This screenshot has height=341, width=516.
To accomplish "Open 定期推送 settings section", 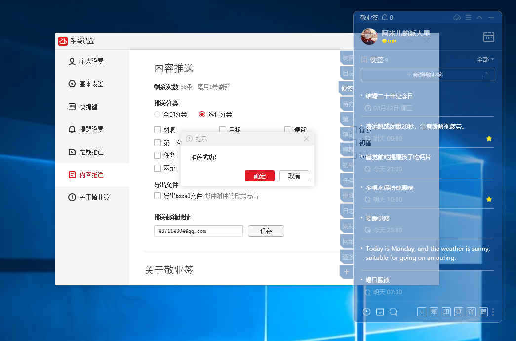I will pyautogui.click(x=92, y=152).
